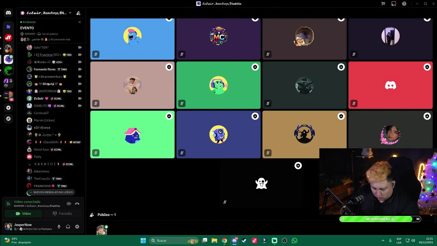Open JasperNow user profile panel
This screenshot has width=437, height=246.
[28, 227]
